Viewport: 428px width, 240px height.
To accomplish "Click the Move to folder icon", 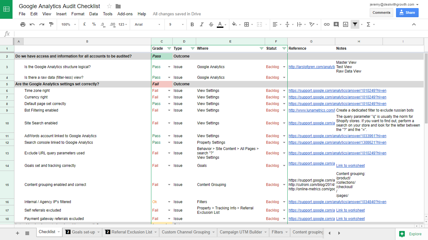I will [x=118, y=6].
